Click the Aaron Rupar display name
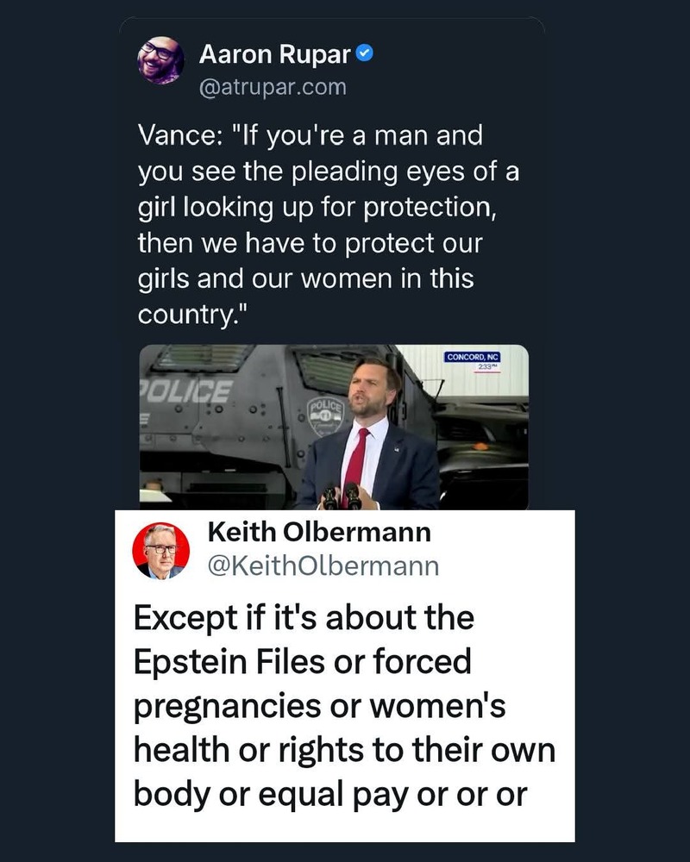 [x=275, y=56]
